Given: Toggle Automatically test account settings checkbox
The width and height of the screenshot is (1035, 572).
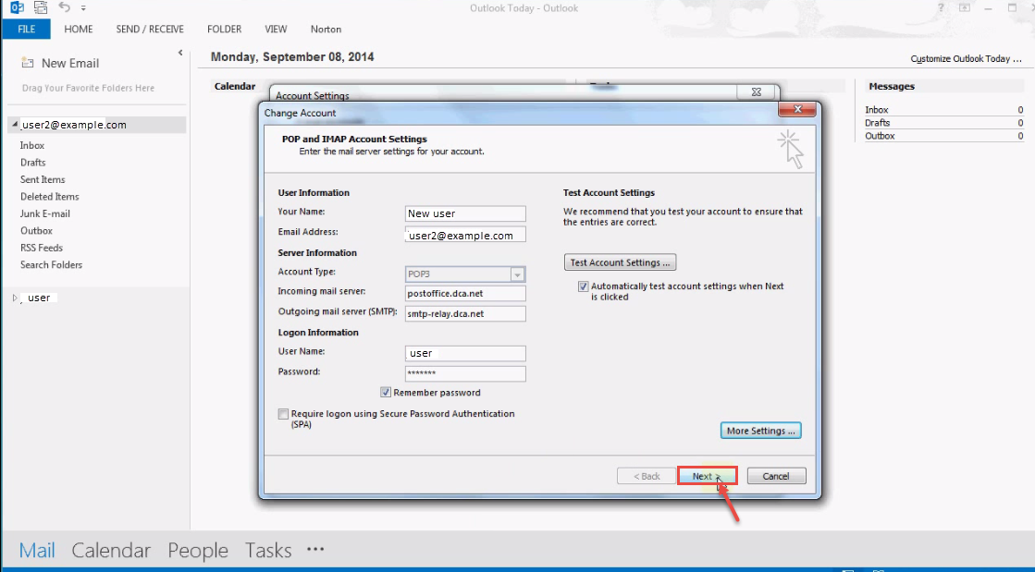Looking at the screenshot, I should [583, 286].
